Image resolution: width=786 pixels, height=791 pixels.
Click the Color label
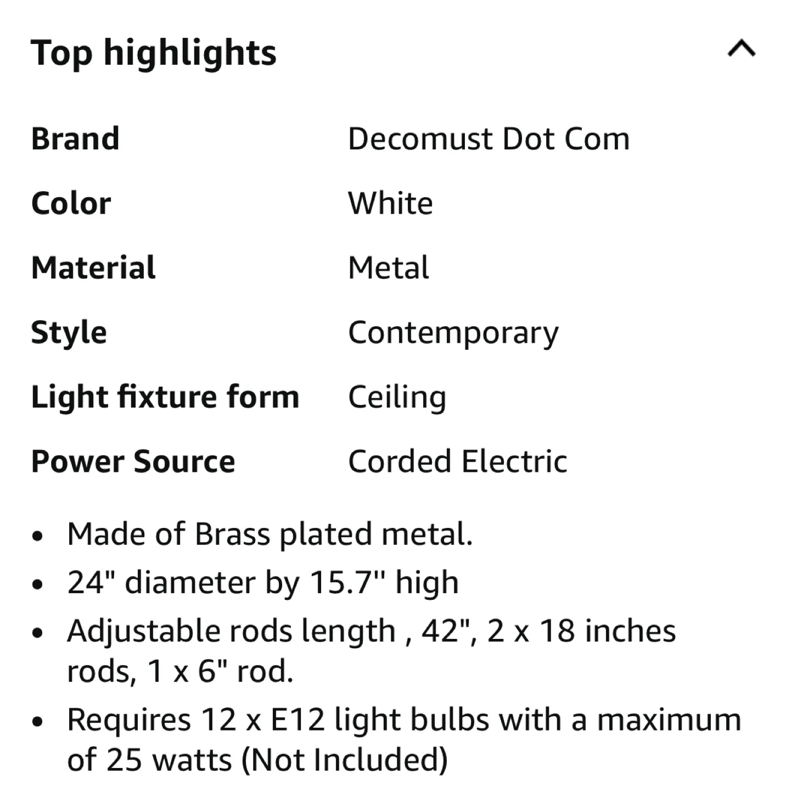[x=70, y=203]
